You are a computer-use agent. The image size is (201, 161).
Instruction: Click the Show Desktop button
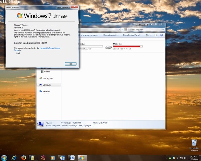[x=200, y=158]
